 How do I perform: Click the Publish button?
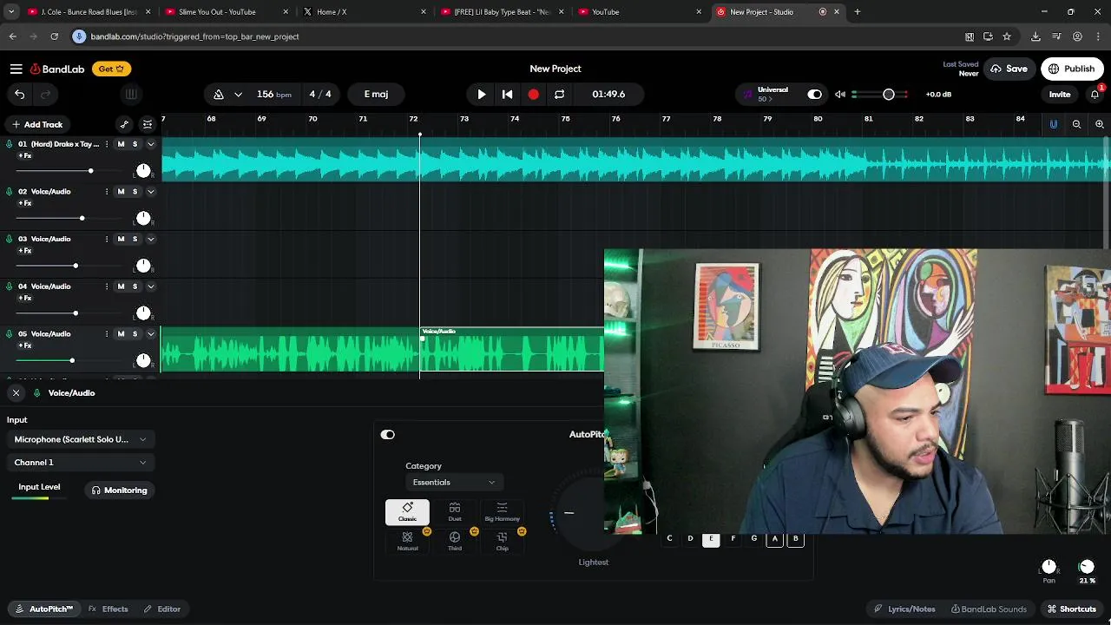[x=1072, y=69]
